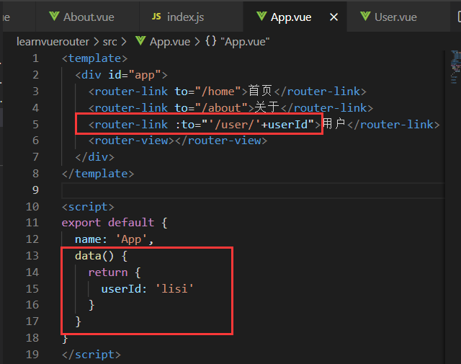Image resolution: width=461 pixels, height=364 pixels.
Task: Place cursor in empty line 9
Action: click(253, 190)
